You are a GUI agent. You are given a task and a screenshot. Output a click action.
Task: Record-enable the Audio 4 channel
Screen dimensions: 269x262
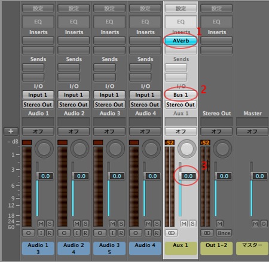[x=157, y=233]
